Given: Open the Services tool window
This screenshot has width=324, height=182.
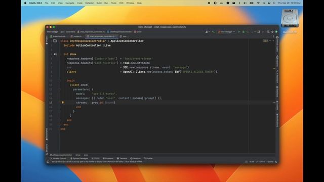Looking at the screenshot, I should pos(135,158).
